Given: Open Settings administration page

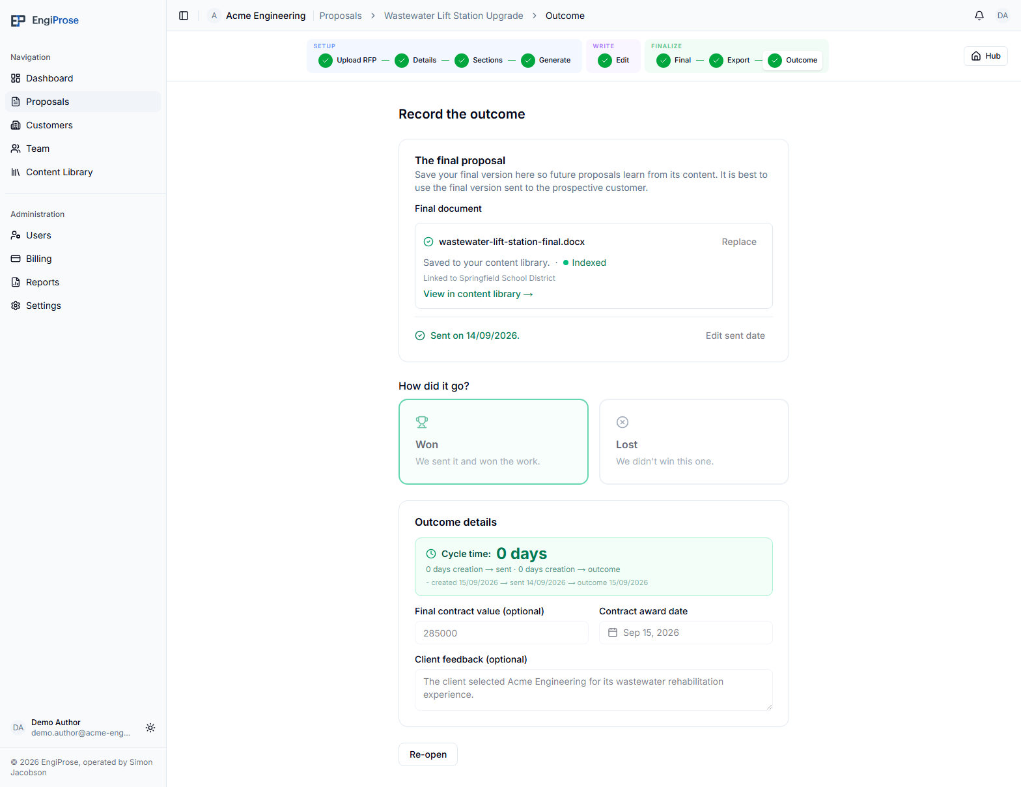Looking at the screenshot, I should [83, 306].
